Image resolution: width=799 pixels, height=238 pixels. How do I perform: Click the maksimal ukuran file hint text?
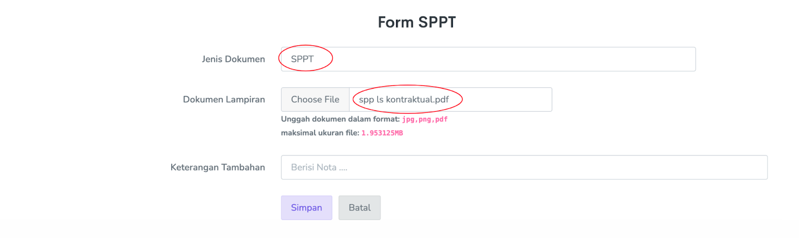click(x=320, y=133)
